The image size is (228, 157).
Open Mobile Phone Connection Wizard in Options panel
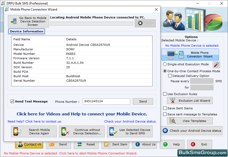point(190,55)
